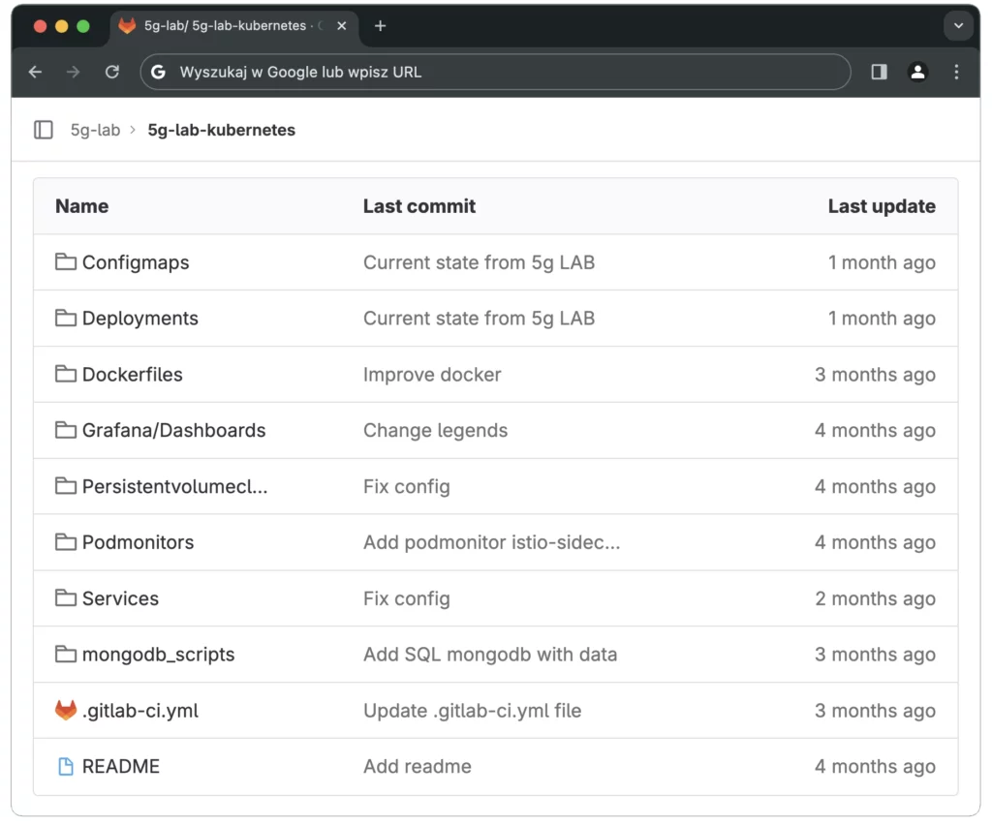Open the Services folder row

pos(120,597)
